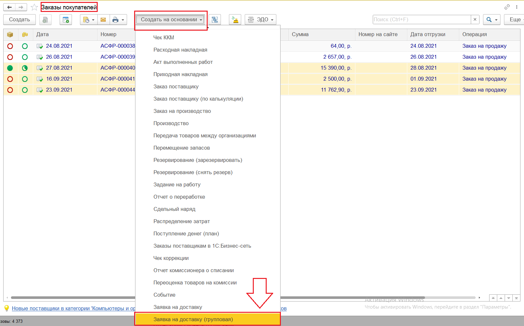Open the printer icon print menu
Viewport: 524px width, 326px height.
[118, 20]
